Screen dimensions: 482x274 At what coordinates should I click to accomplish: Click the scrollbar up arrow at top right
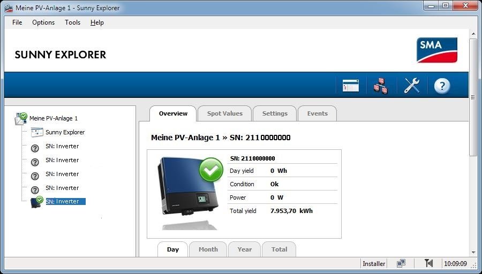pyautogui.click(x=474, y=33)
